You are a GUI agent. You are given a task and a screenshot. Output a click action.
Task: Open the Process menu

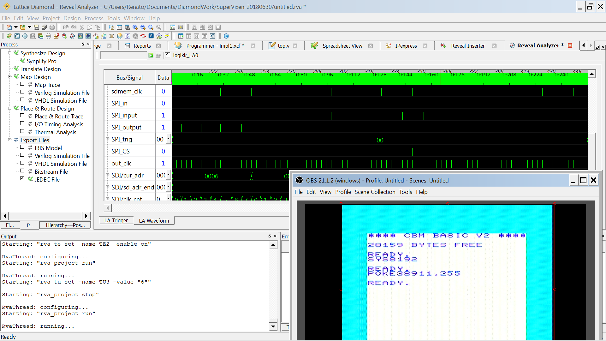(x=94, y=18)
